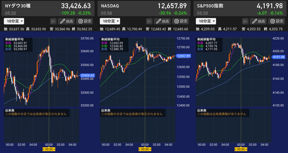Click 中期 33,466.09 moving average on Dow legend
Image resolution: width=288 pixels, height=153 pixels.
tap(17, 46)
